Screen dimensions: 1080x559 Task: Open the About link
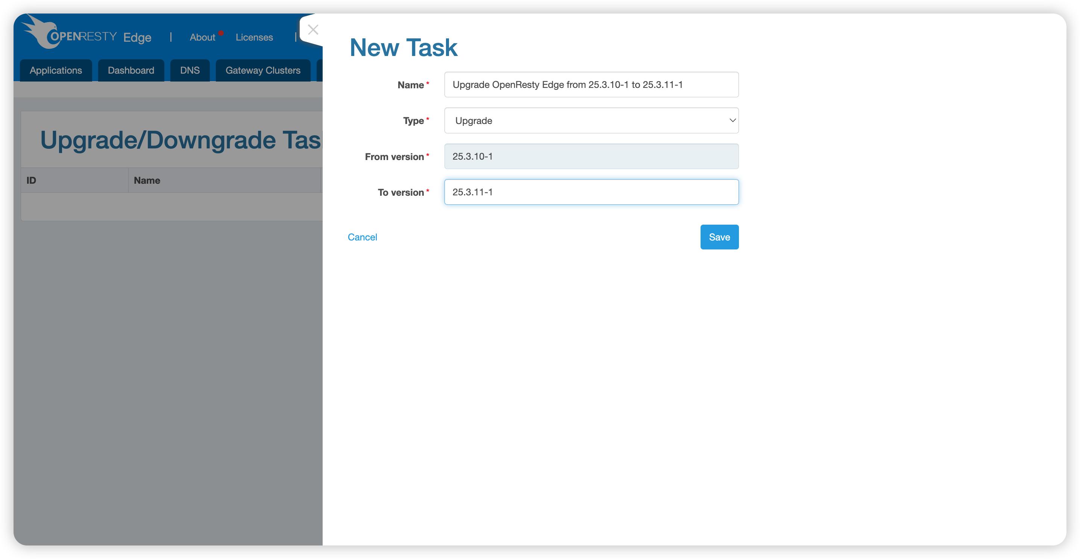[202, 37]
